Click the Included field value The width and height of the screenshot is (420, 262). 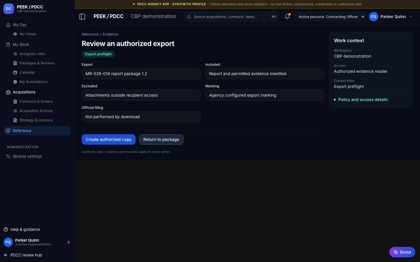265,74
